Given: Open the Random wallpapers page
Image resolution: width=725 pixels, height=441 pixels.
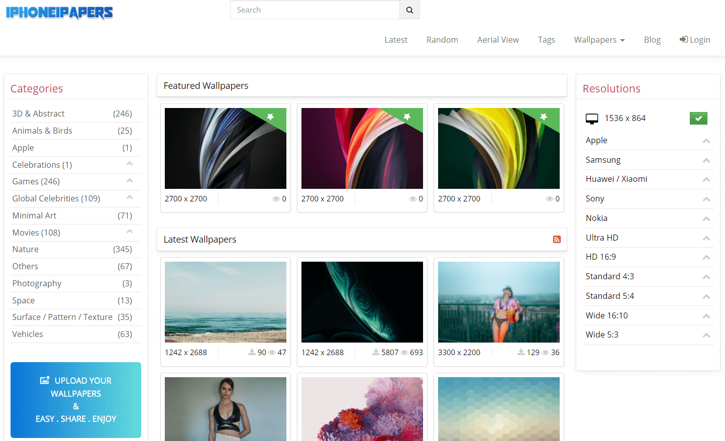Looking at the screenshot, I should (442, 40).
